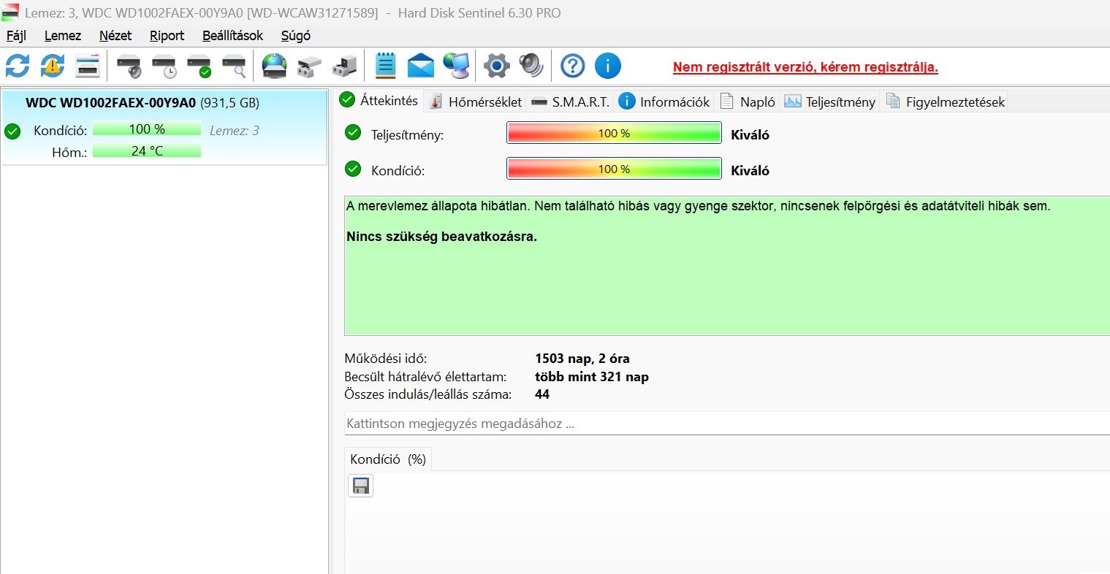This screenshot has height=574, width=1110.
Task: Click the Működési idő label
Action: coord(386,359)
